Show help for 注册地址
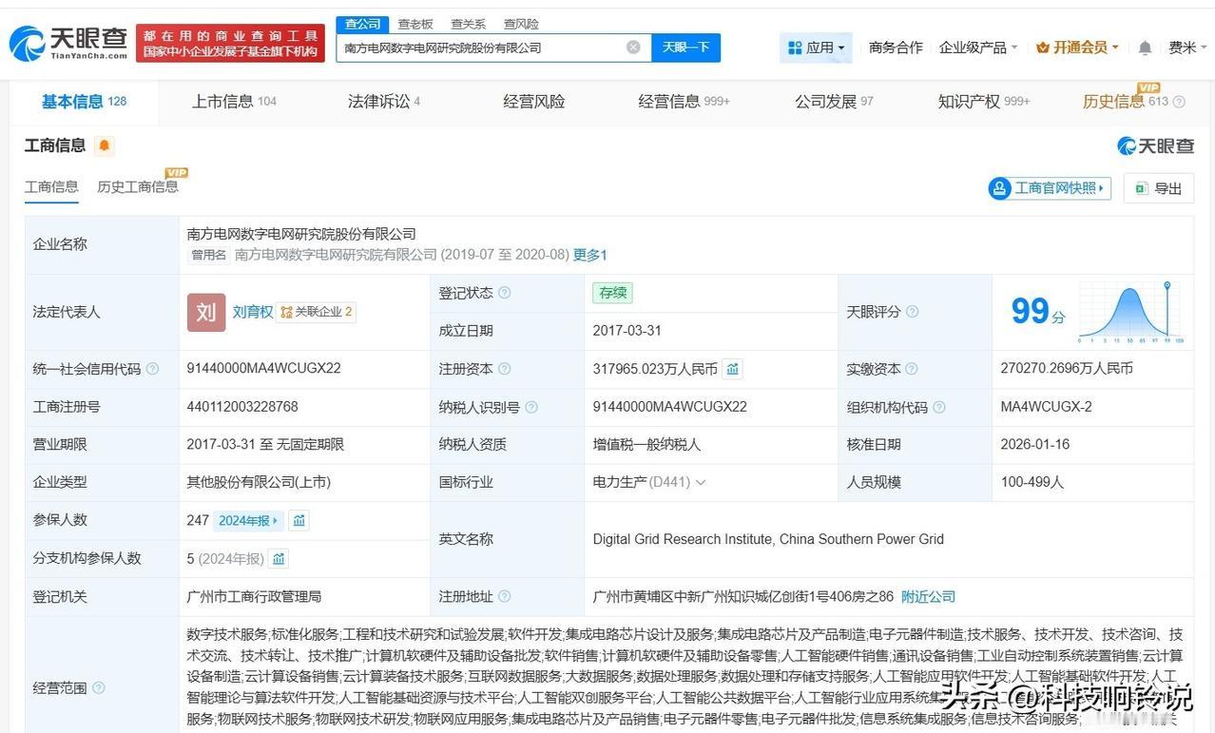Viewport: 1215px width, 733px height. [505, 596]
